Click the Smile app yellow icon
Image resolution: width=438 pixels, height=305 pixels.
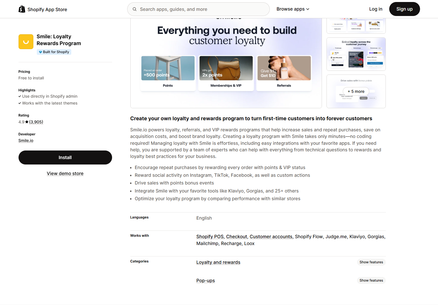(x=26, y=42)
